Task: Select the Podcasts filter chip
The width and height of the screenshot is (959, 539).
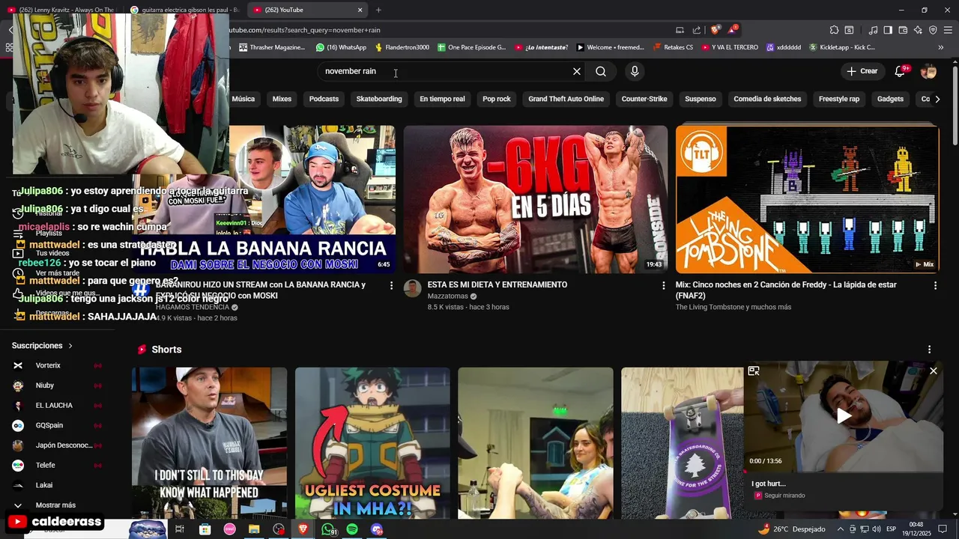Action: click(324, 99)
